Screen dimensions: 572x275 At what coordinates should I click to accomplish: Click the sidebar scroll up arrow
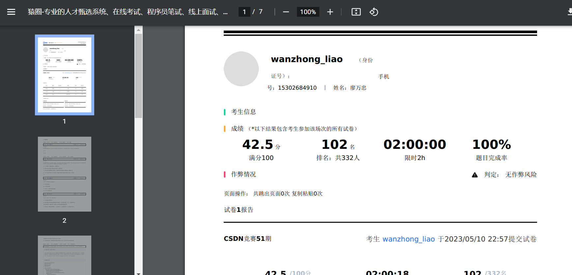tap(138, 30)
